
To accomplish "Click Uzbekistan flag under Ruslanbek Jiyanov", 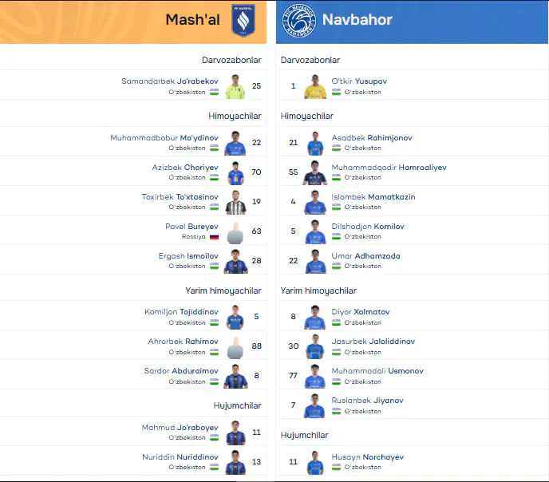I will pos(336,411).
